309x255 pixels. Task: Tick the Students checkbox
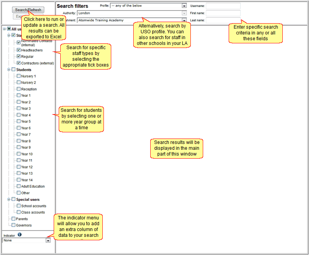pos(14,69)
